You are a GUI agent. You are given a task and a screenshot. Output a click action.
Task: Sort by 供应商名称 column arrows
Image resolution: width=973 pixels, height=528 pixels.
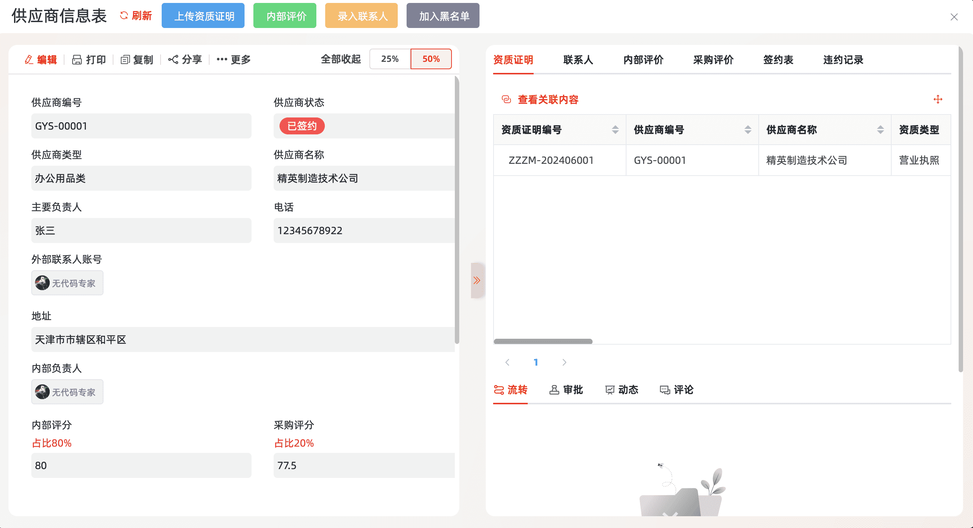pos(880,130)
